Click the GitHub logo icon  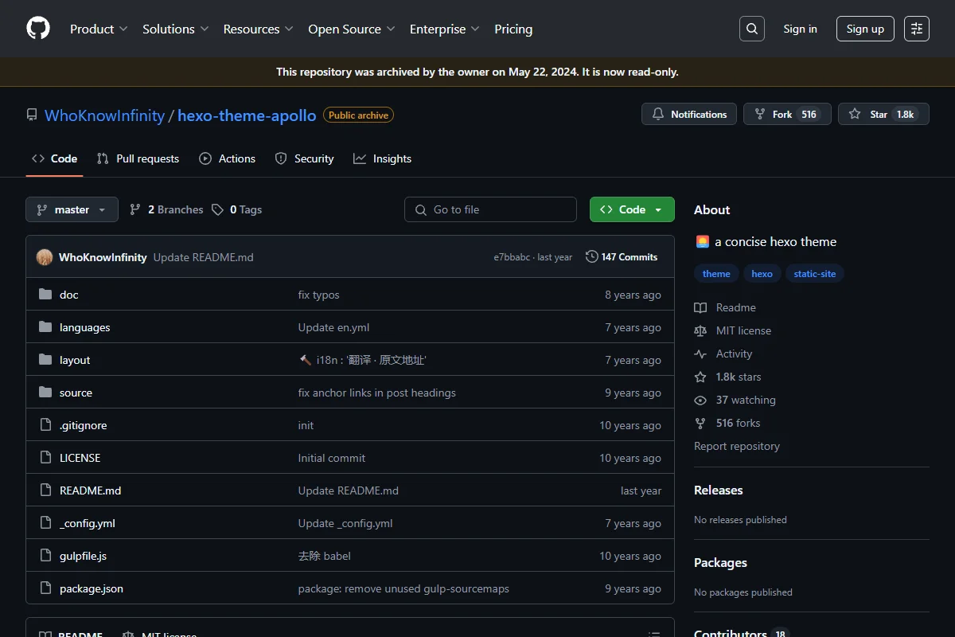[x=38, y=29]
